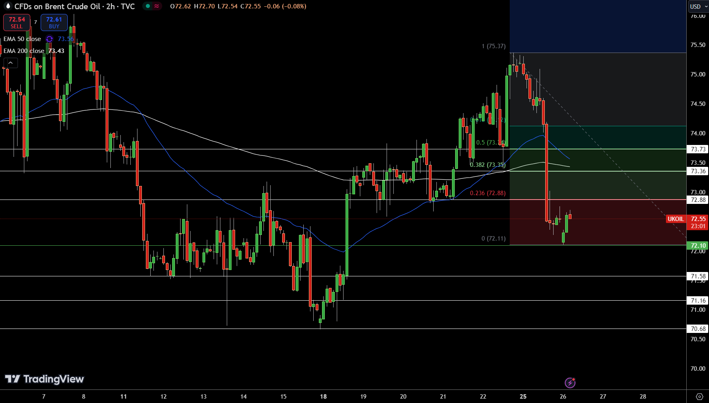Open the CFDs on Brent Crude Oil title

pyautogui.click(x=75, y=6)
